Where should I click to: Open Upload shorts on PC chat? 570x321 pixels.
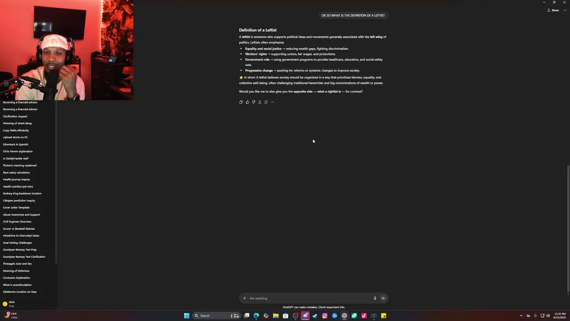16,137
